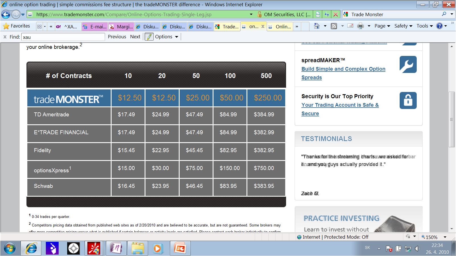Open Windows Start menu orb
456x256 pixels.
[10, 249]
